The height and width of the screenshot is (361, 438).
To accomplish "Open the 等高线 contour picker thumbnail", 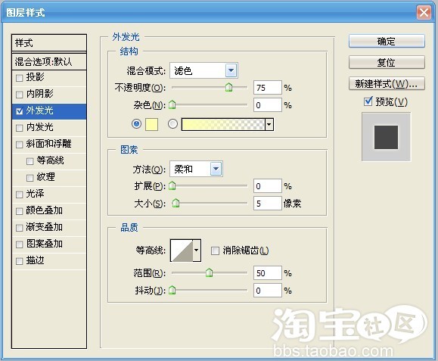I will [x=182, y=250].
